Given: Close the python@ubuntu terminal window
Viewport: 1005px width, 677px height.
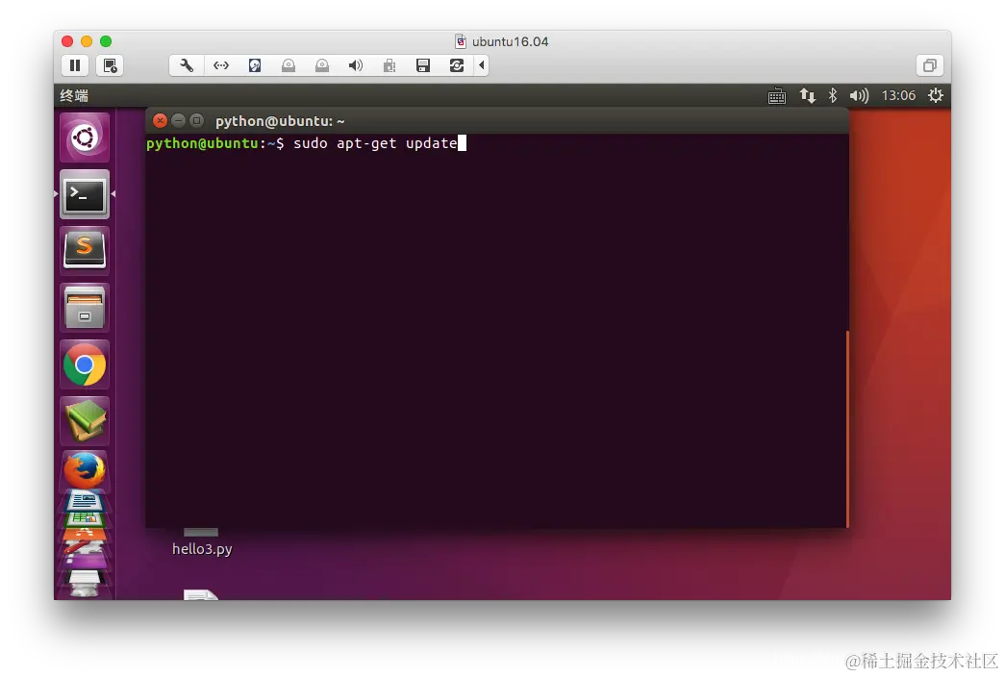Looking at the screenshot, I should (161, 120).
